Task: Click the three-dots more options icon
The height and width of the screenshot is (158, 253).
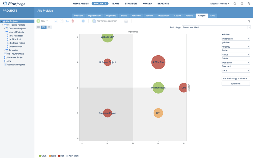Action: coord(136,21)
